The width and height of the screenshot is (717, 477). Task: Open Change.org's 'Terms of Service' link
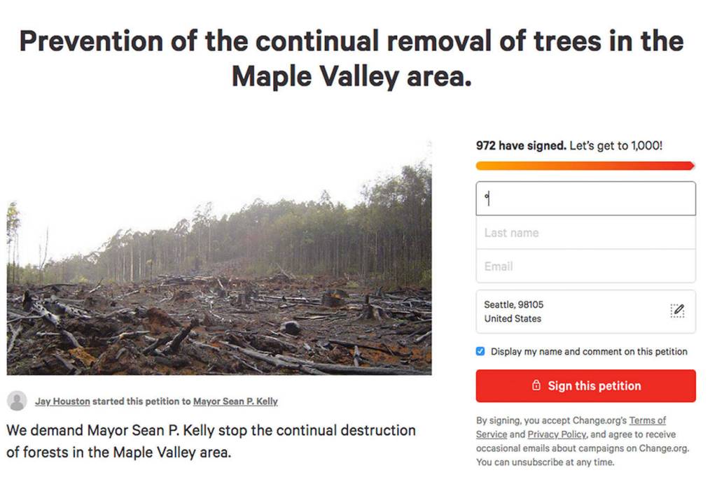point(648,420)
